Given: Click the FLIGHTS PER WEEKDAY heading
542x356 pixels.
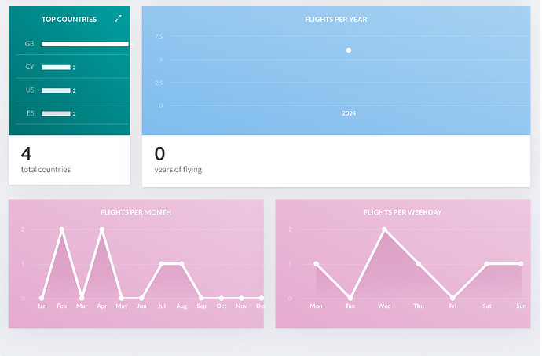Looking at the screenshot, I should (403, 212).
